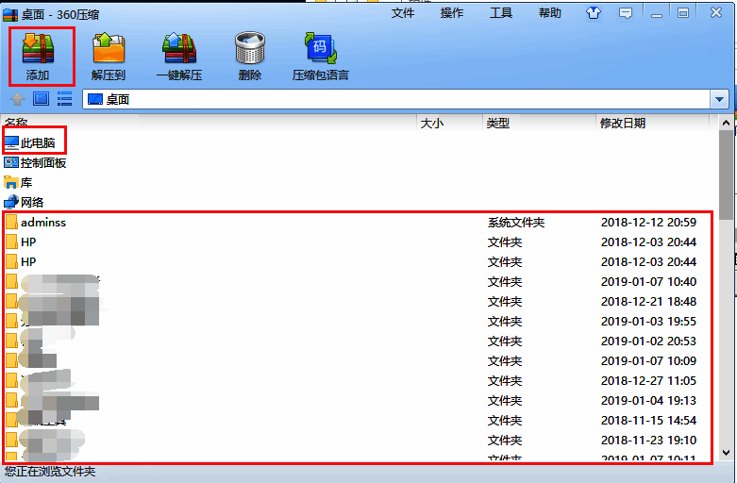Select the adminss folder
The image size is (737, 483).
click(x=360, y=223)
